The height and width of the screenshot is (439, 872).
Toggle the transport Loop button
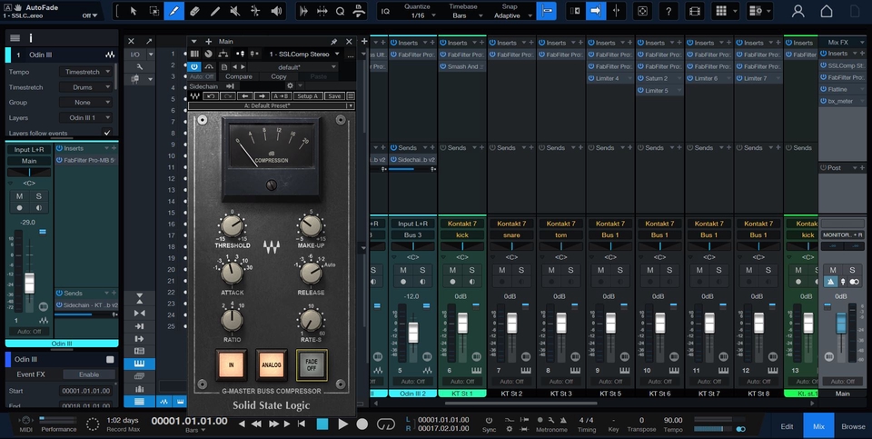point(385,424)
